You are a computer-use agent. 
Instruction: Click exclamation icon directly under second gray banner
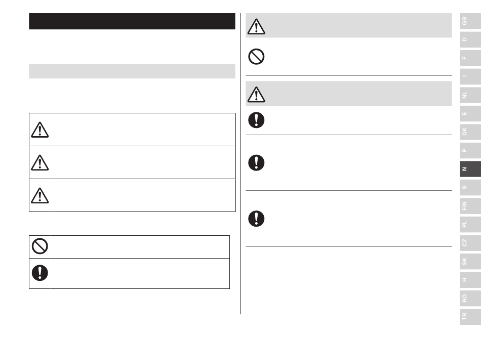click(x=256, y=120)
